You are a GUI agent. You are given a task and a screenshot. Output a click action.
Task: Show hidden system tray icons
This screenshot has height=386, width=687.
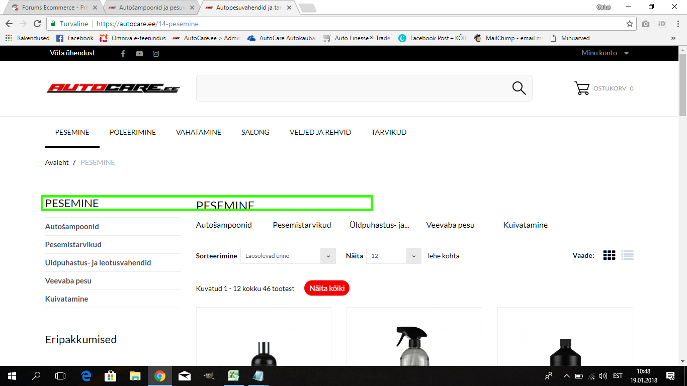(x=566, y=375)
